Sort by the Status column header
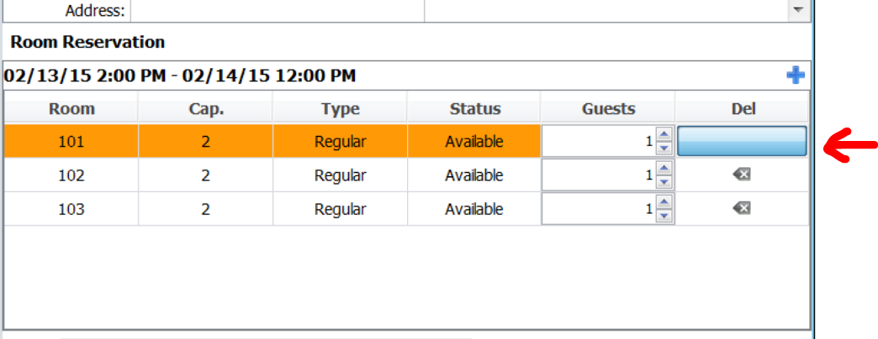This screenshot has width=878, height=339. point(474,108)
